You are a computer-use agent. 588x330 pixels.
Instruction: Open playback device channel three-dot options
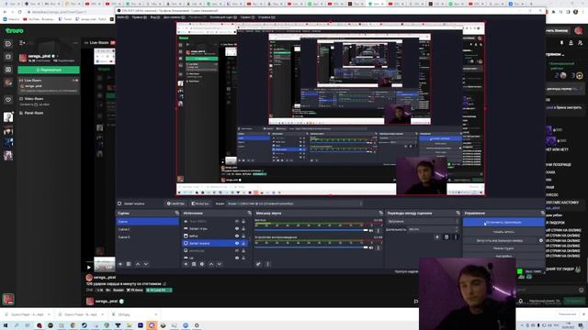pyautogui.click(x=378, y=247)
